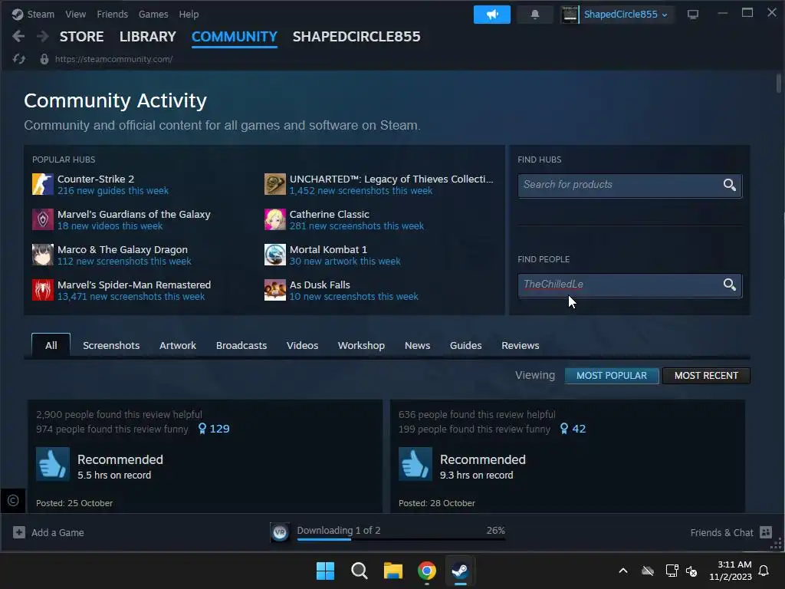This screenshot has height=589, width=785.
Task: Click thumbs-up icon on 9.3 hrs review
Action: tap(415, 464)
